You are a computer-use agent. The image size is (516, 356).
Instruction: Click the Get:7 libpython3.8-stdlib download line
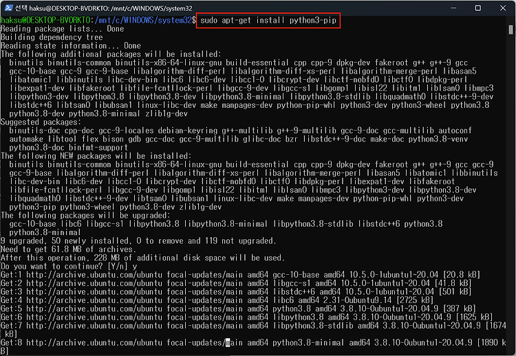coord(253,330)
